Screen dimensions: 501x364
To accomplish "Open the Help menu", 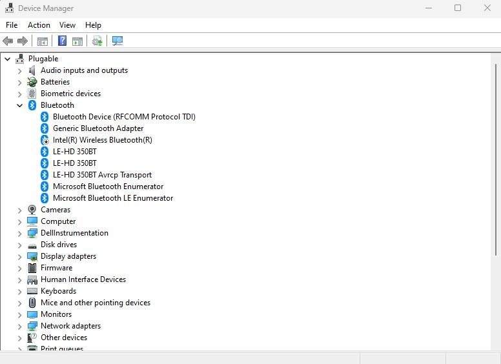I will (x=93, y=25).
